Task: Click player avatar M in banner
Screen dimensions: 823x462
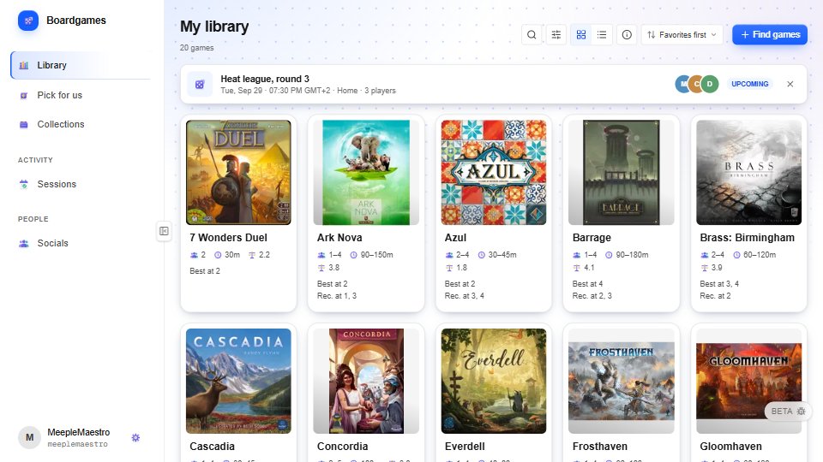Action: click(682, 84)
